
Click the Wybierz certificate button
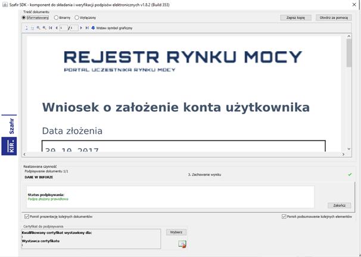(176, 232)
